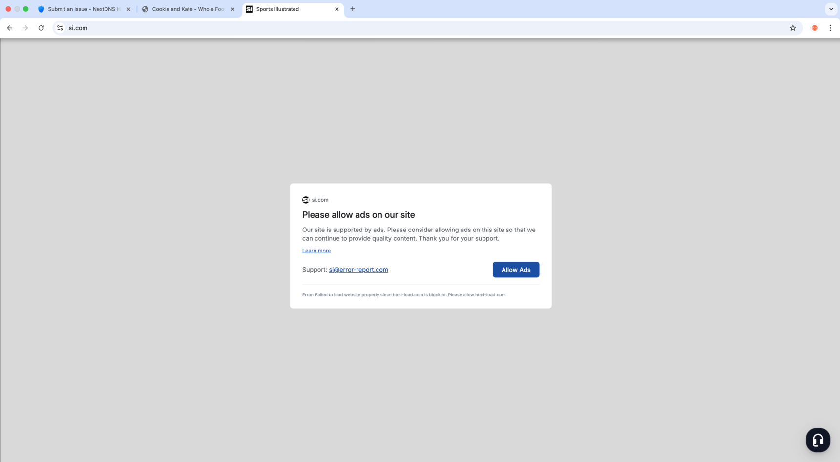The width and height of the screenshot is (840, 462).
Task: Switch to the NextDNS Submit an issue tab
Action: click(x=84, y=9)
